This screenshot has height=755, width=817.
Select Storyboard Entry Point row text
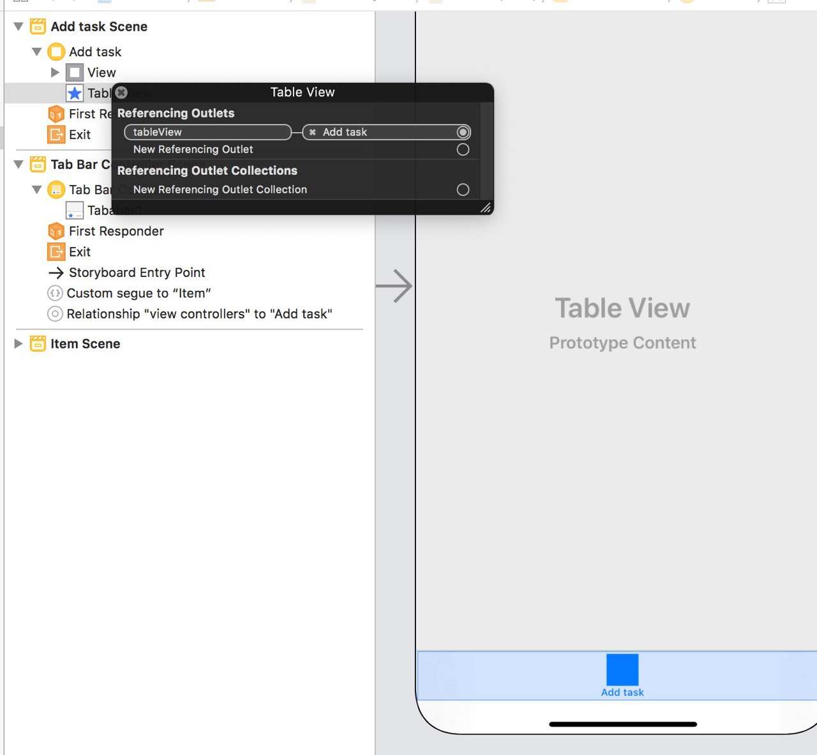tap(137, 273)
